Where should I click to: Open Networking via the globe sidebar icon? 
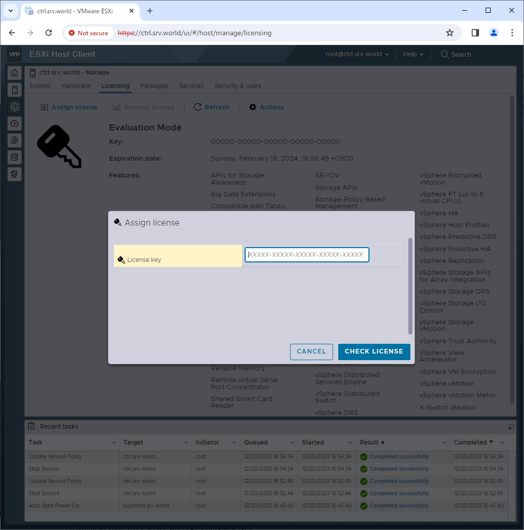pyautogui.click(x=14, y=174)
